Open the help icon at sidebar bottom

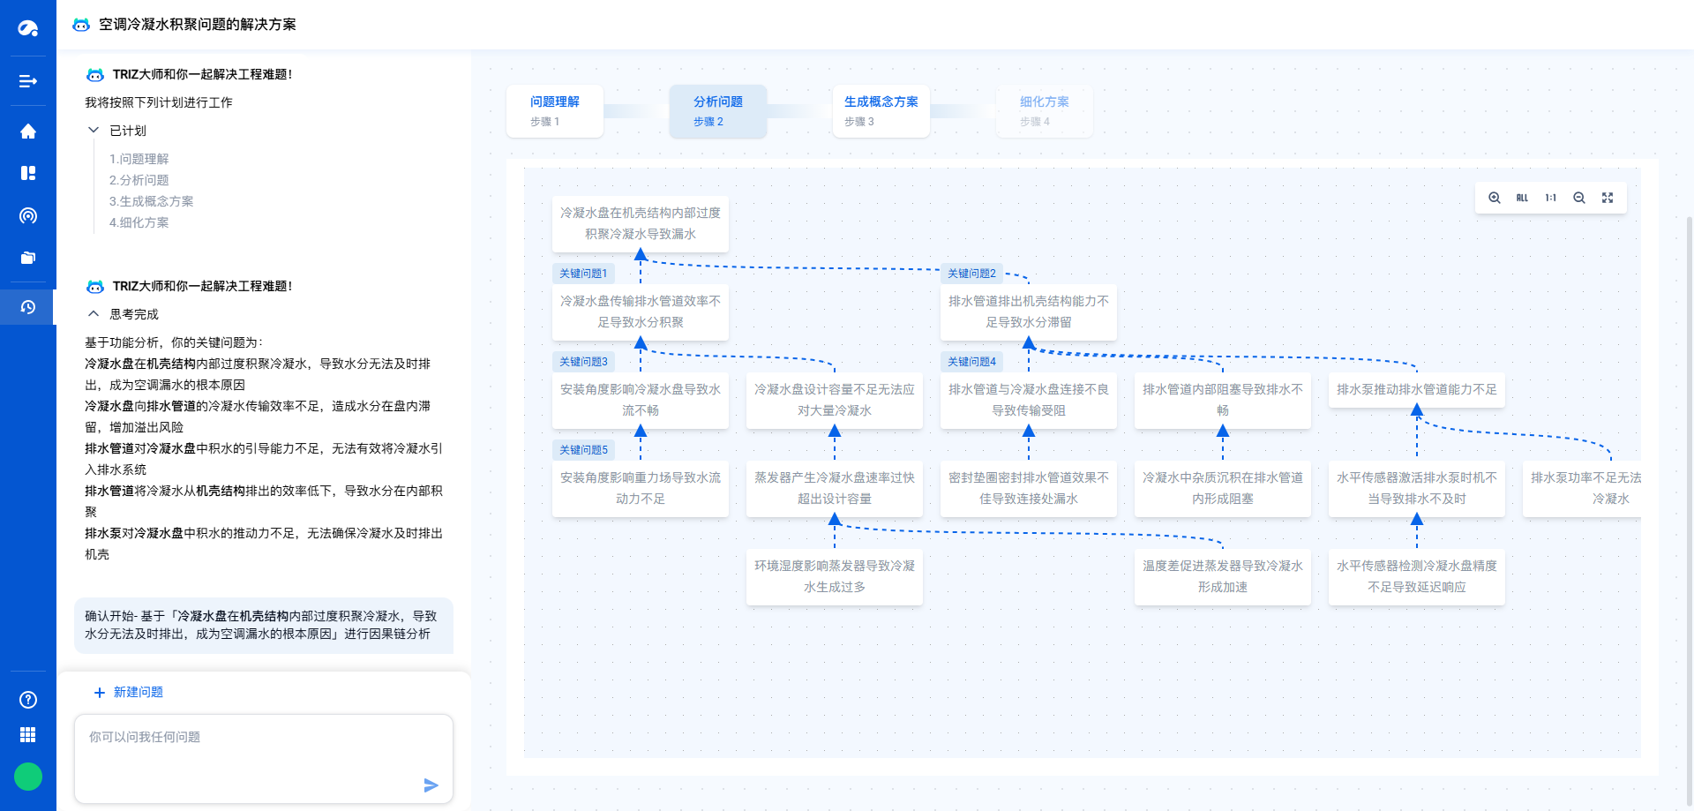click(28, 700)
